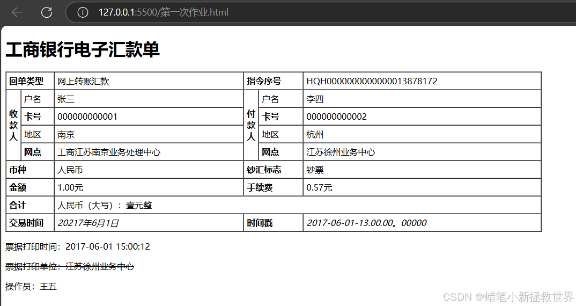Click the 合计 header cell
This screenshot has height=306, width=576.
(30, 205)
